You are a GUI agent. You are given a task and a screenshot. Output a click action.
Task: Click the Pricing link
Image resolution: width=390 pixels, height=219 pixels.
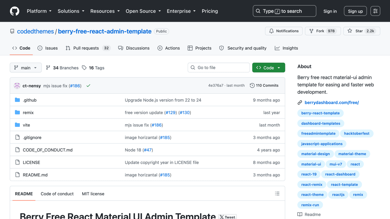point(210,11)
